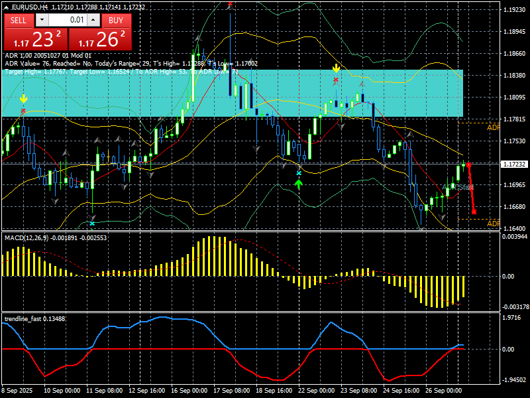
Task: Click the 1.16680 price axis value
Action: pyautogui.click(x=515, y=207)
